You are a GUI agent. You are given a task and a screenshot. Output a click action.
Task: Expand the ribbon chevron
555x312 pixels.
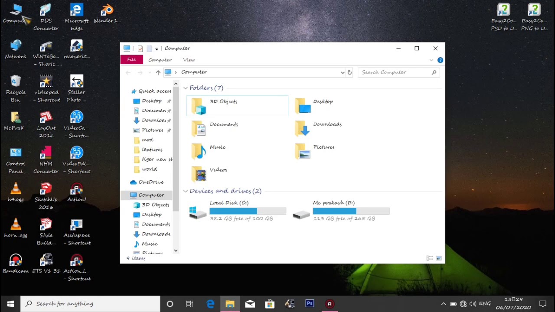[431, 60]
